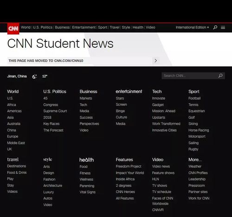Open CNN Heroes link
Image resolution: width=232 pixels, height=217 pixels.
[125, 192]
